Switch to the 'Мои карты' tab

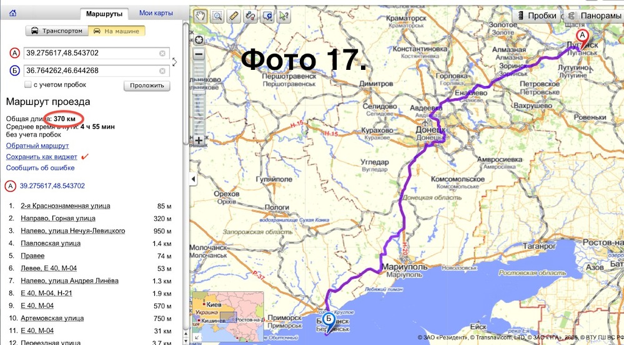[x=156, y=13]
